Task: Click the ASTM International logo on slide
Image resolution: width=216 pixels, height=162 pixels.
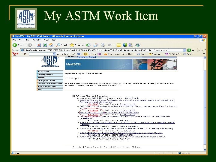Action: (x=26, y=19)
